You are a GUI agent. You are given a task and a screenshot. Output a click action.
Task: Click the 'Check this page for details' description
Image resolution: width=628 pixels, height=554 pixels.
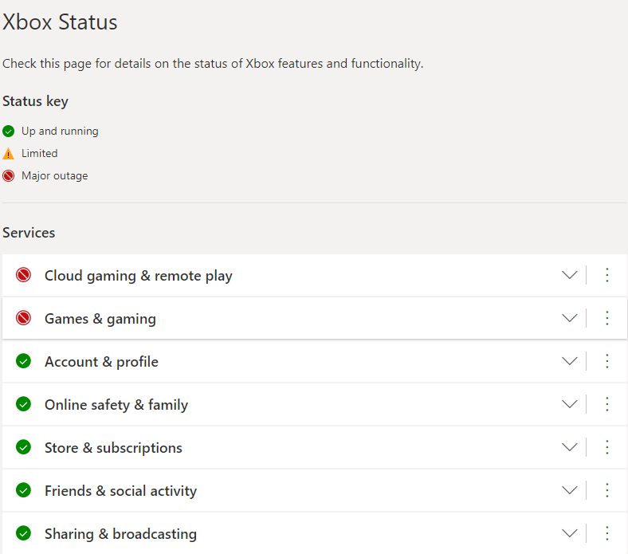(213, 64)
